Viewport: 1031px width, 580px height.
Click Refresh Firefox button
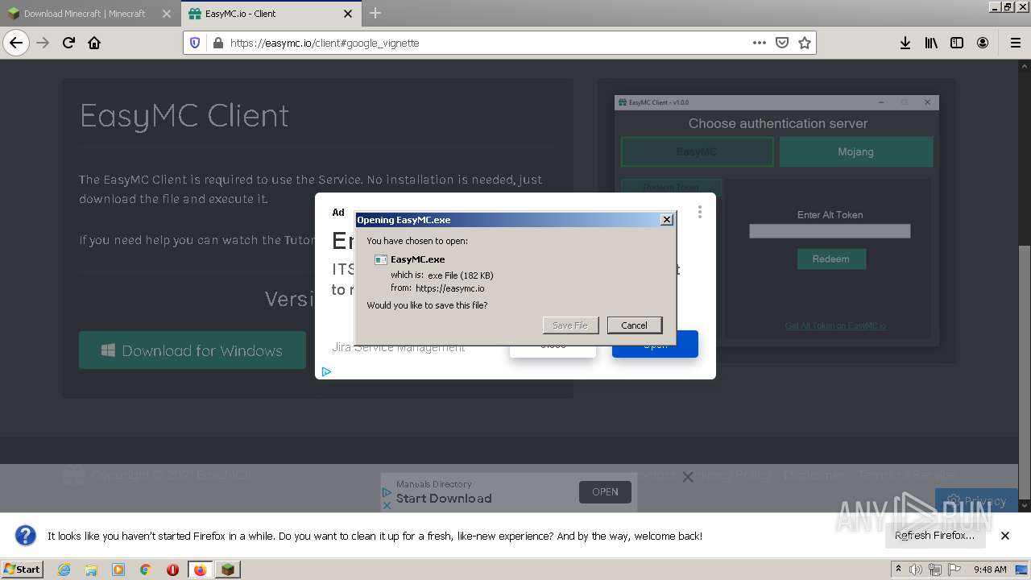(x=934, y=536)
